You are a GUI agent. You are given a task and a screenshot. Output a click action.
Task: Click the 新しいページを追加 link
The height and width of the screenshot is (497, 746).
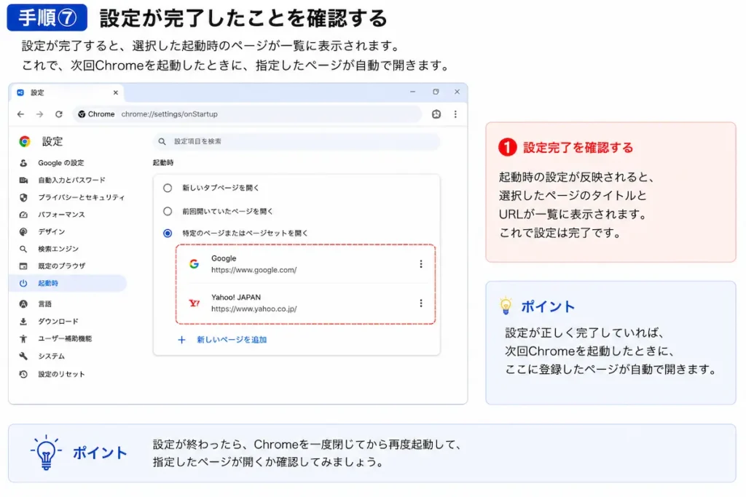[232, 340]
